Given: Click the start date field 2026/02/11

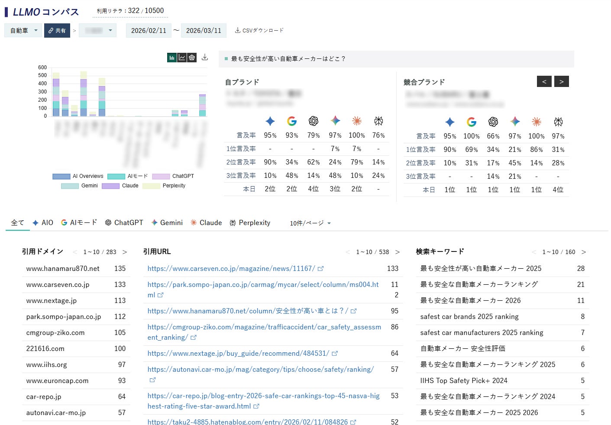Looking at the screenshot, I should tap(149, 30).
